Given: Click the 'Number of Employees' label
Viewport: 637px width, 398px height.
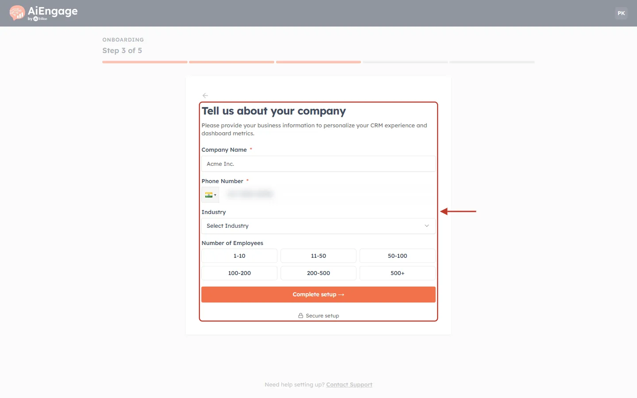Looking at the screenshot, I should pyautogui.click(x=232, y=243).
